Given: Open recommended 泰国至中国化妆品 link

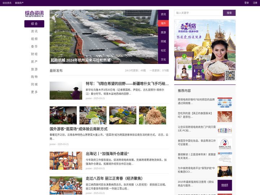Looking at the screenshot, I should (x=197, y=143).
